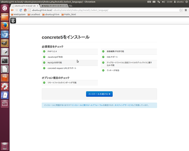Click the address bar URL field

coord(105,10)
